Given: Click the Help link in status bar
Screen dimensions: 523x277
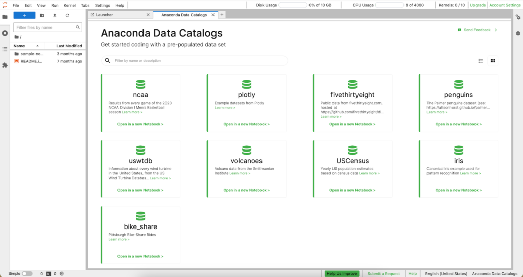Looking at the screenshot, I should coord(413,273).
